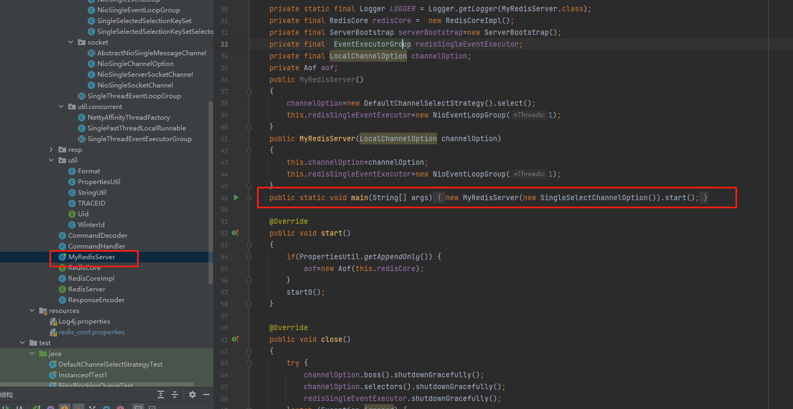Fold the MyRedisServer() constructor at line 37
Viewport: 793px width, 409px height.
(249, 91)
